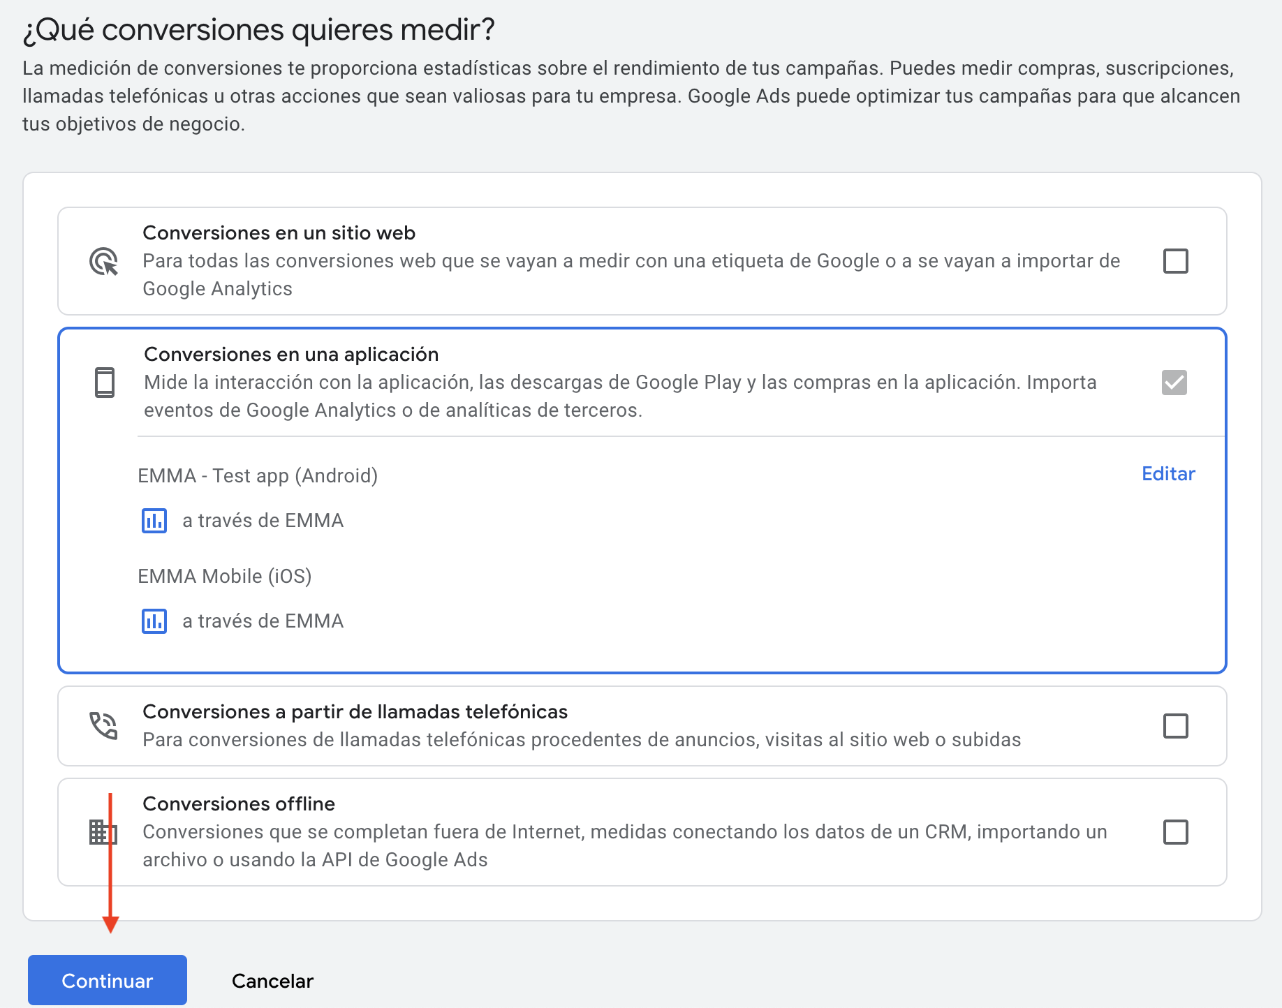Click first 'a través de EMMA' label

click(x=263, y=521)
